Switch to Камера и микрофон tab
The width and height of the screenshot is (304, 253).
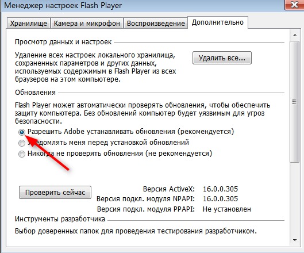[87, 23]
